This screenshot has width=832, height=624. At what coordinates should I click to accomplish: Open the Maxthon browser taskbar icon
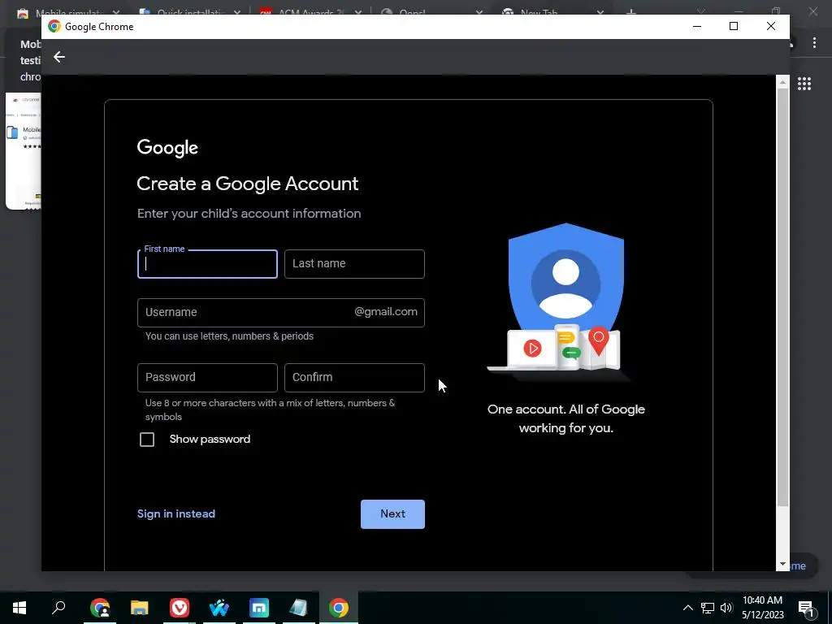pyautogui.click(x=259, y=608)
